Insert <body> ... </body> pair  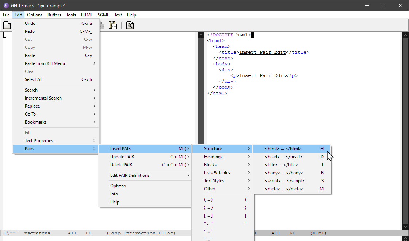(292, 173)
